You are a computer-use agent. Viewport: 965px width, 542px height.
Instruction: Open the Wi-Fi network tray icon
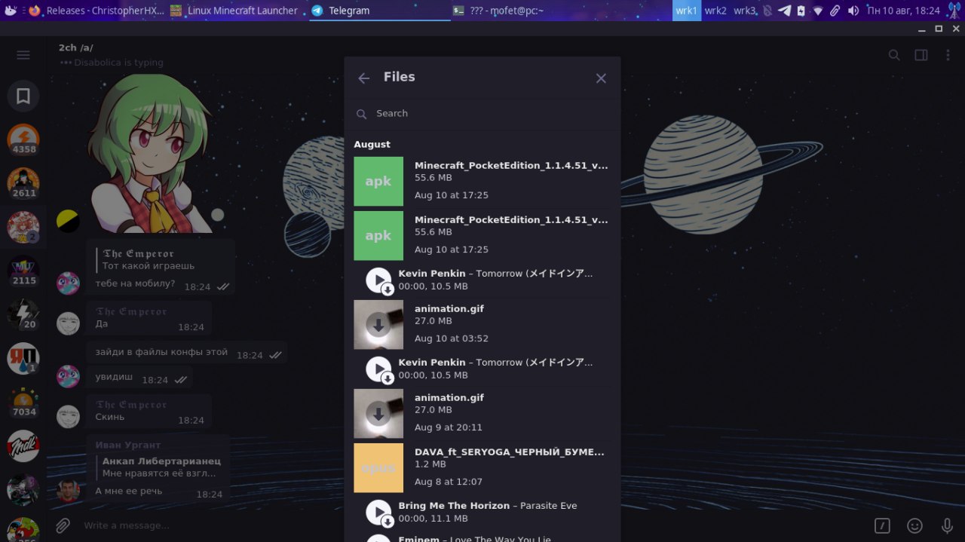(818, 11)
